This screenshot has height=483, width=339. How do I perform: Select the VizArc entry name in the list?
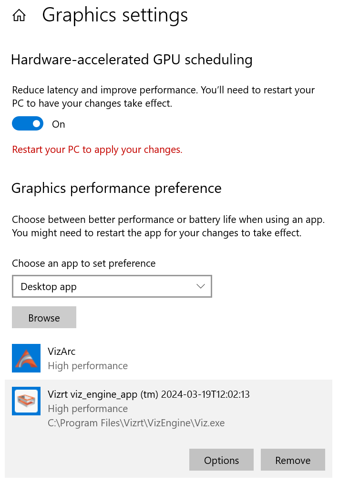(62, 352)
